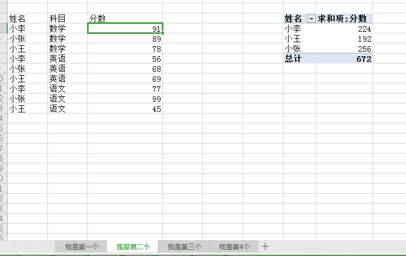This screenshot has height=256, width=406.
Task: Select the 分数 header cell
Action: (x=125, y=18)
